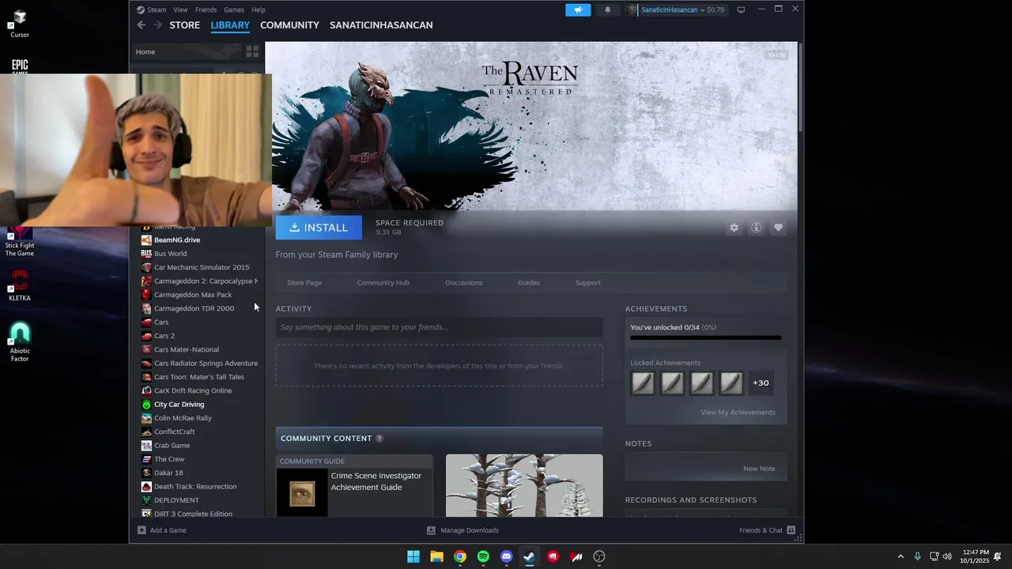
Task: Open the Friends menu
Action: [x=206, y=9]
